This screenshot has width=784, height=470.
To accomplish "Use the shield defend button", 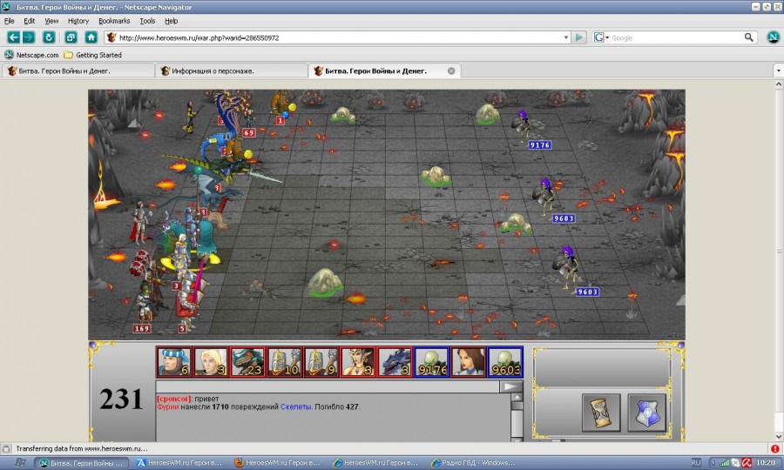I will coord(646,413).
